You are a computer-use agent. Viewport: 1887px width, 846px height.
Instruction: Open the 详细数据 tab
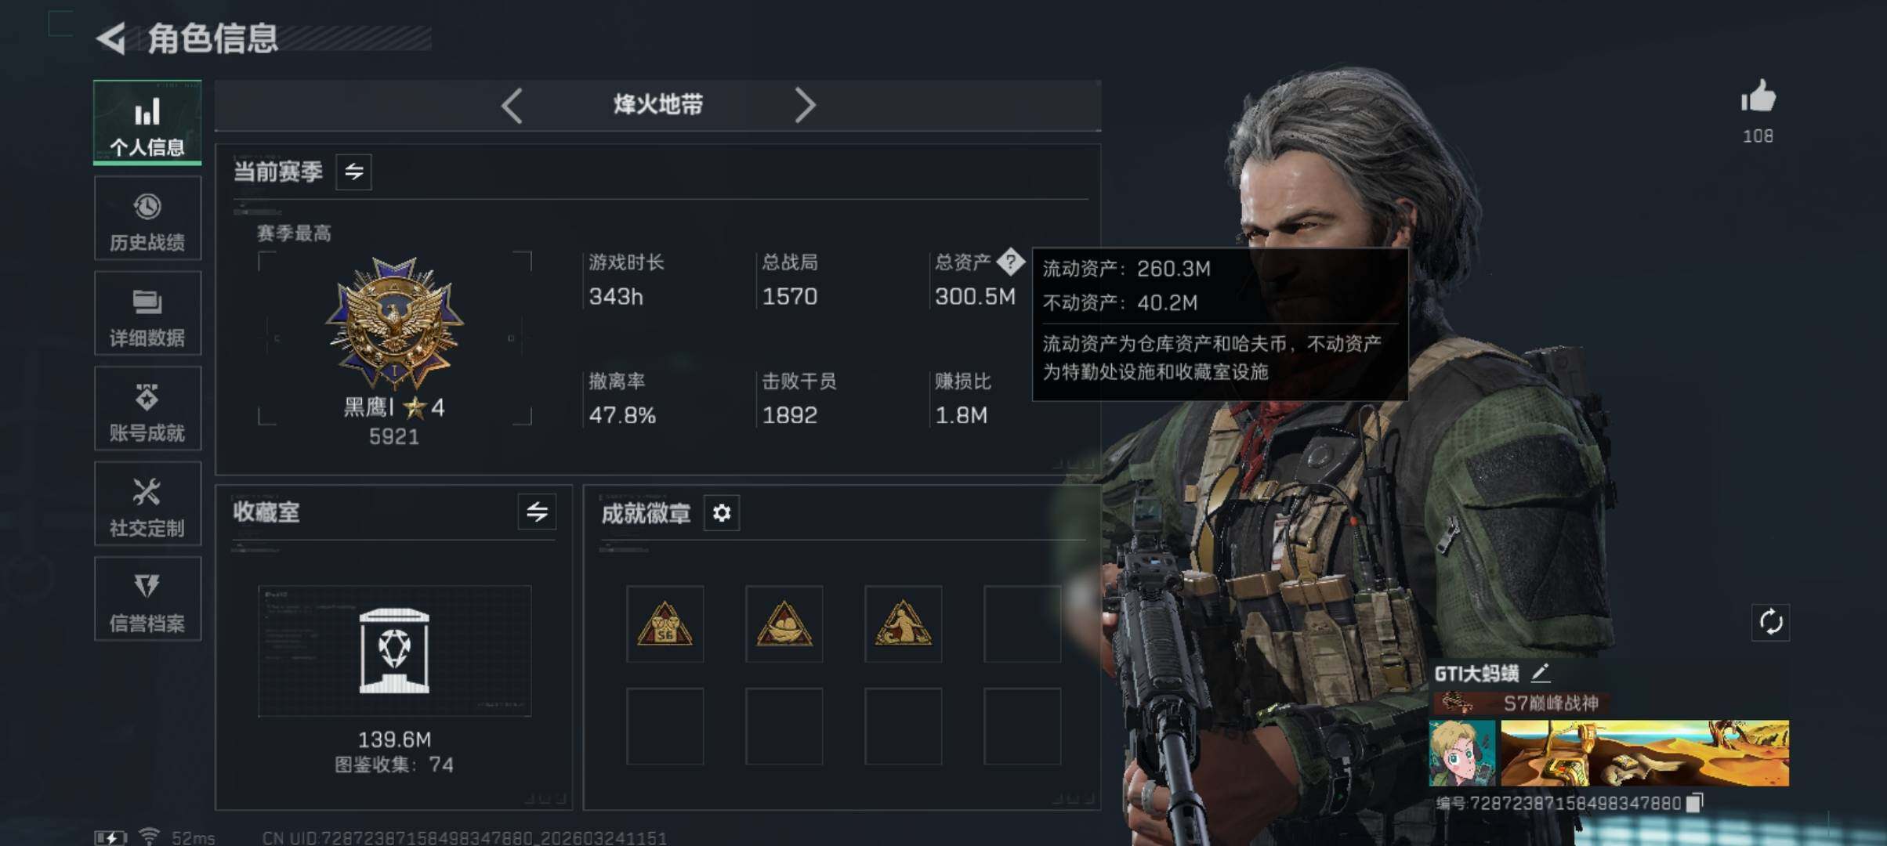point(147,313)
